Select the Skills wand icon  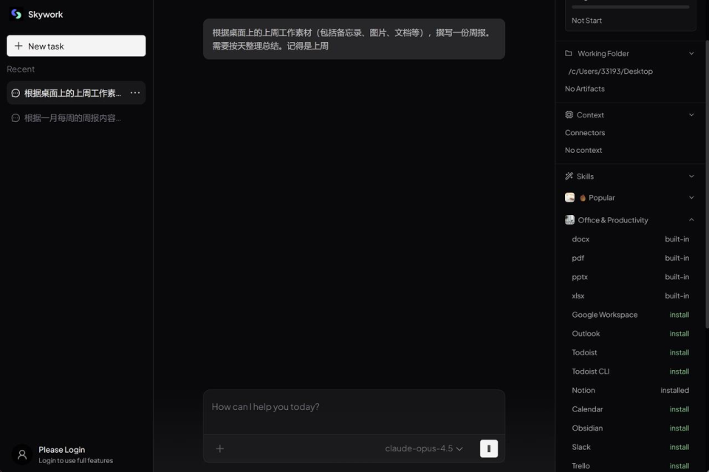click(568, 176)
